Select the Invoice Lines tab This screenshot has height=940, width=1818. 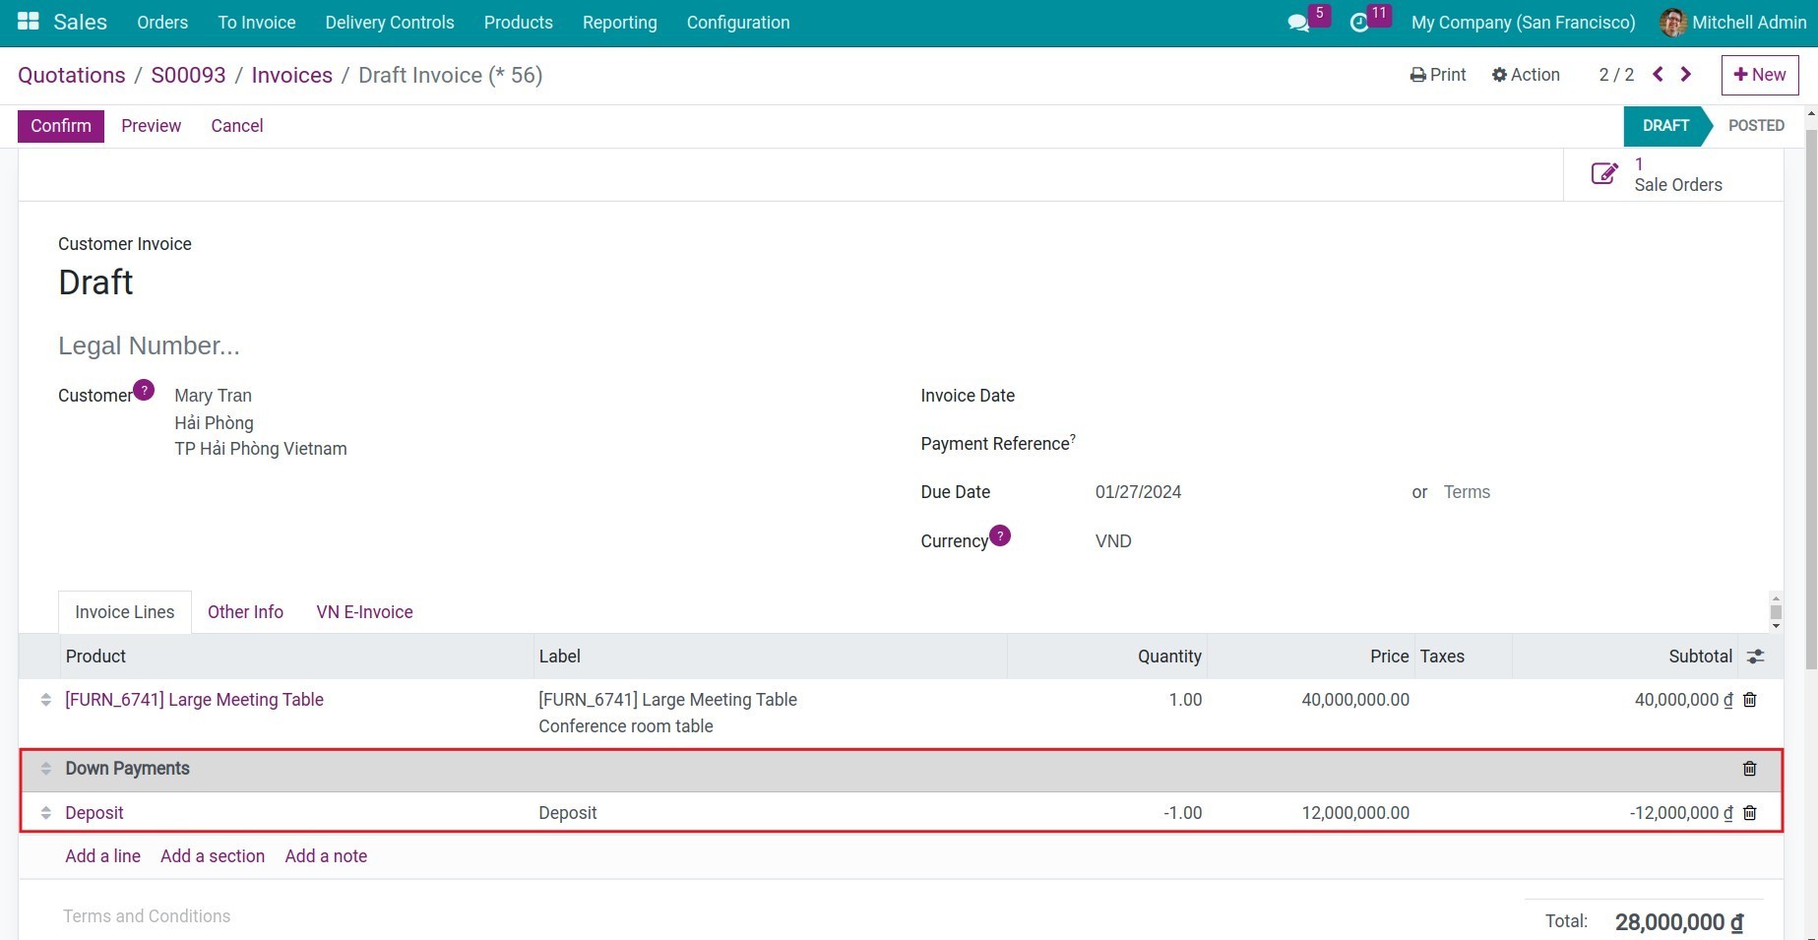click(x=125, y=612)
